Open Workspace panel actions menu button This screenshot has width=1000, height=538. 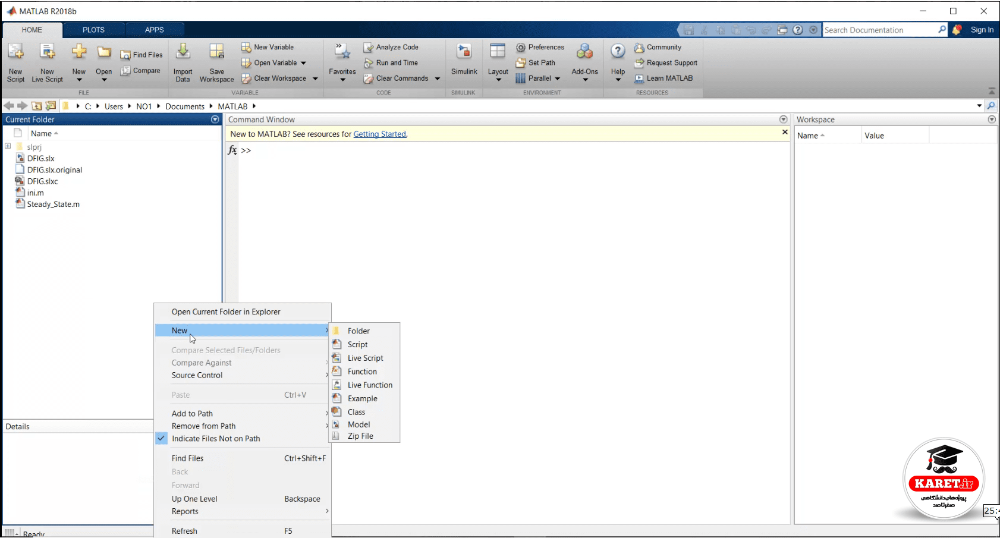pos(992,119)
